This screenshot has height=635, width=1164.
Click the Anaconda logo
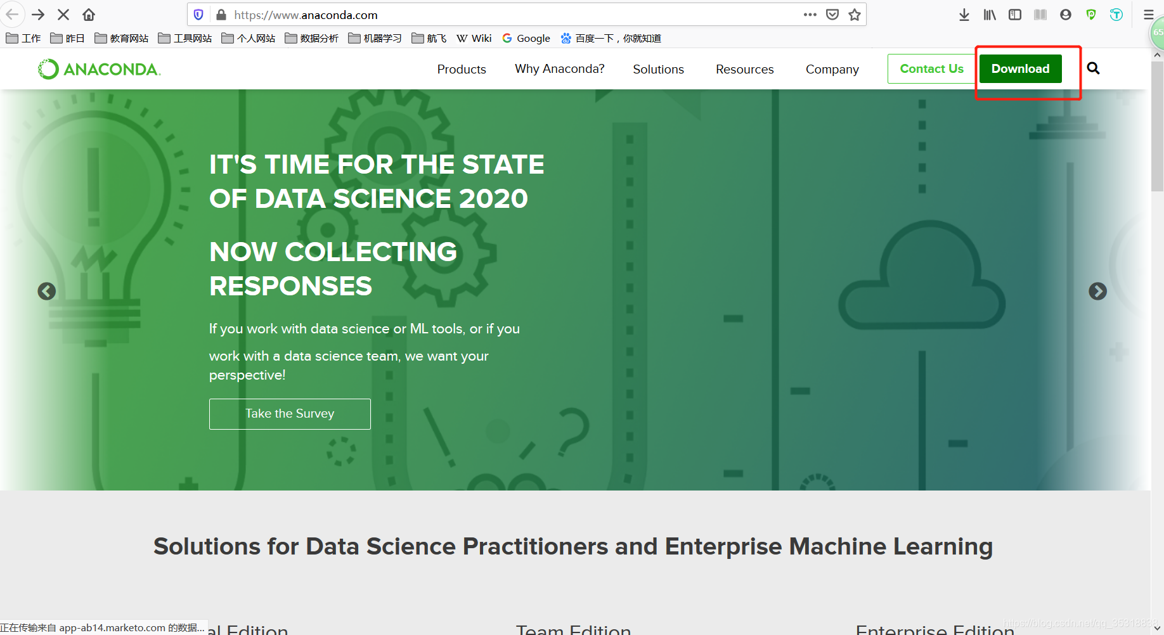pos(100,69)
